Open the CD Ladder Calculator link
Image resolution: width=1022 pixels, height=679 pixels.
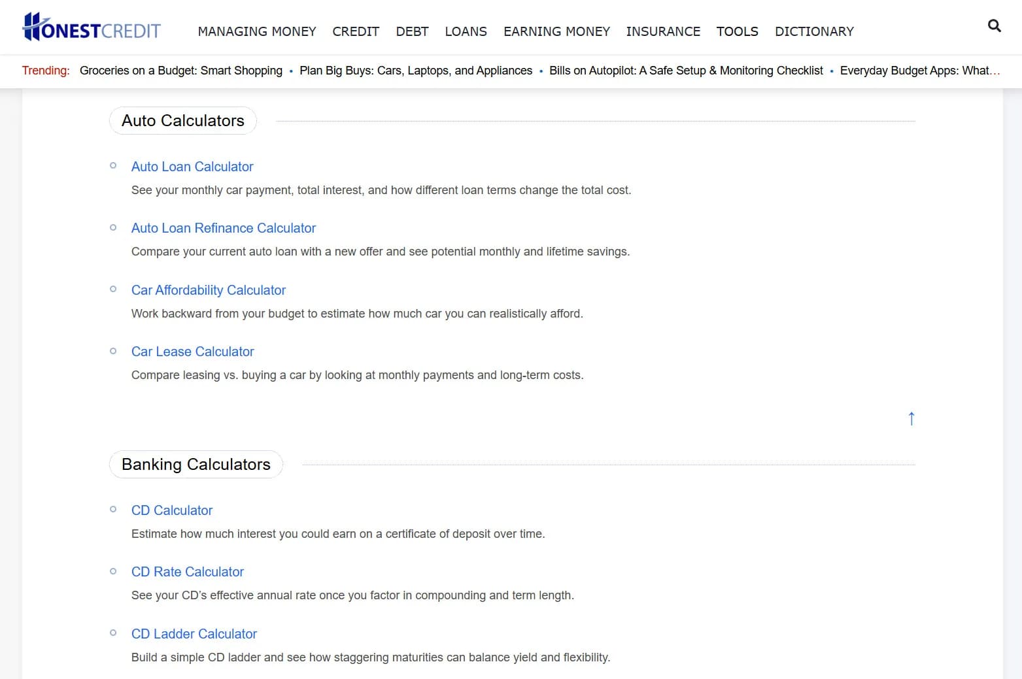[x=194, y=634]
